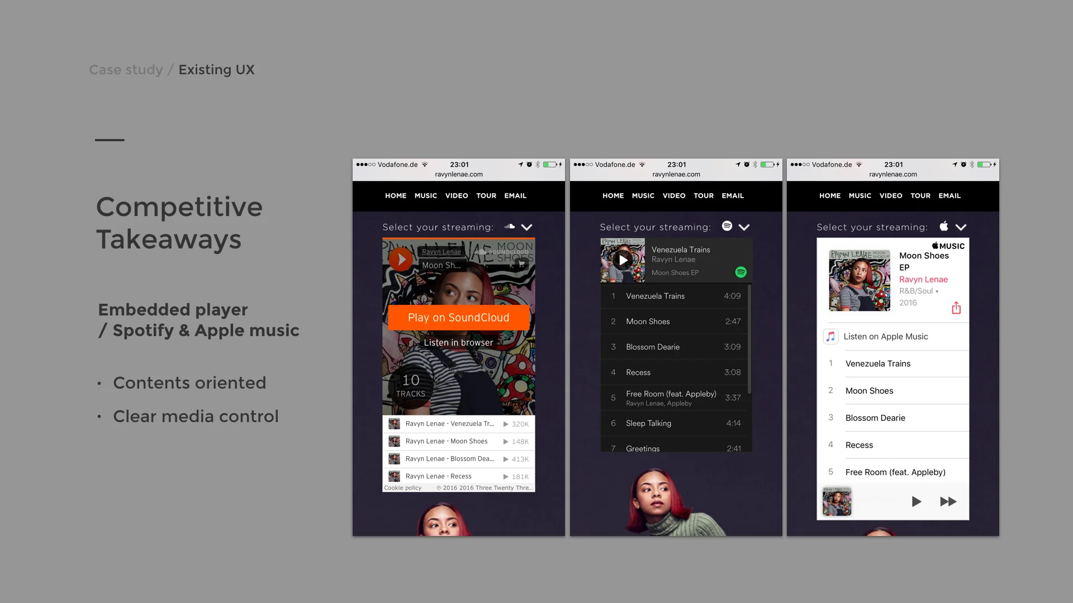This screenshot has width=1073, height=603.
Task: Open TOUR in third phone navigation
Action: [x=920, y=196]
